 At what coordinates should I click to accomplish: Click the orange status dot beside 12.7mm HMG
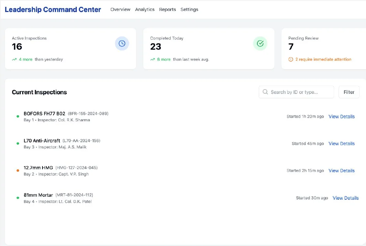[17, 171]
